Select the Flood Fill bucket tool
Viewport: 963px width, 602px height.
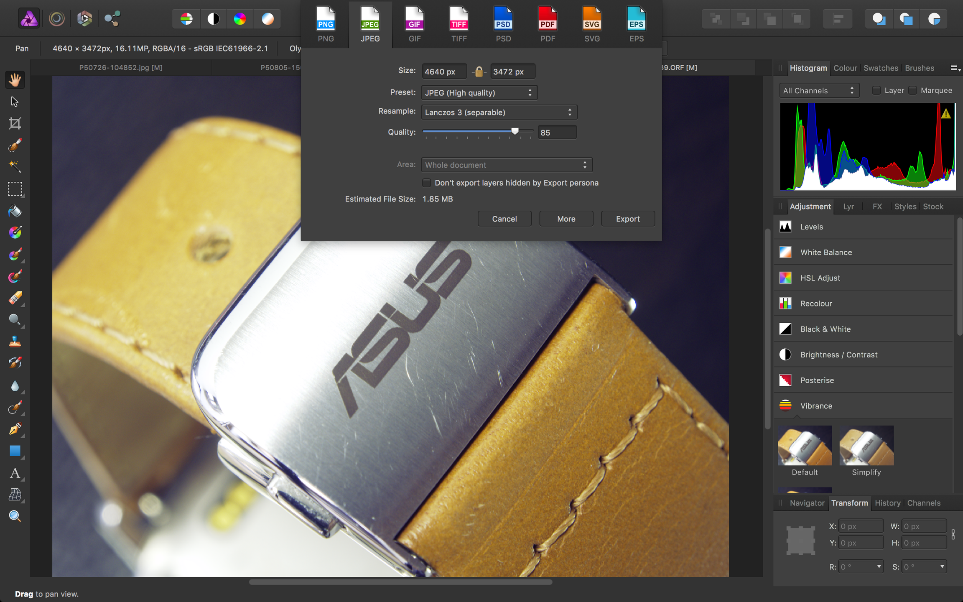[x=15, y=211]
